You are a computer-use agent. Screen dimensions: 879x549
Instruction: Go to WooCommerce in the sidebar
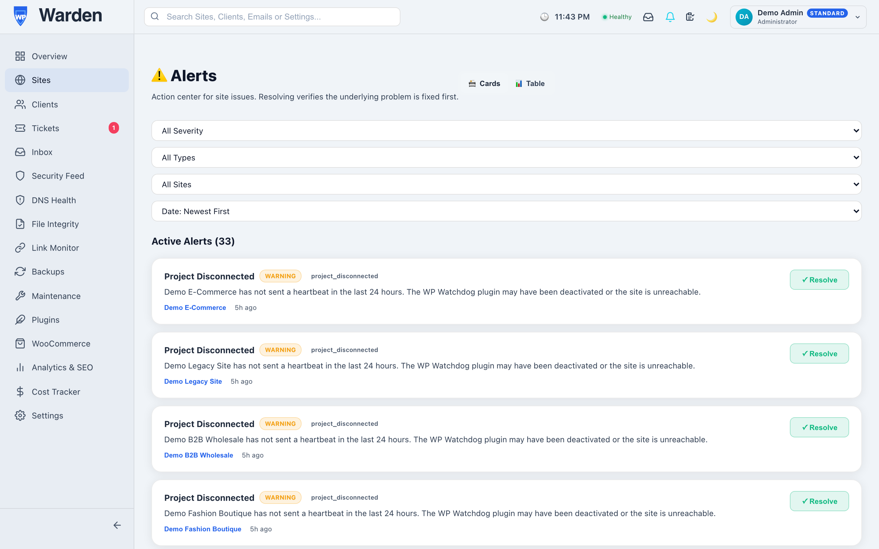tap(67, 343)
